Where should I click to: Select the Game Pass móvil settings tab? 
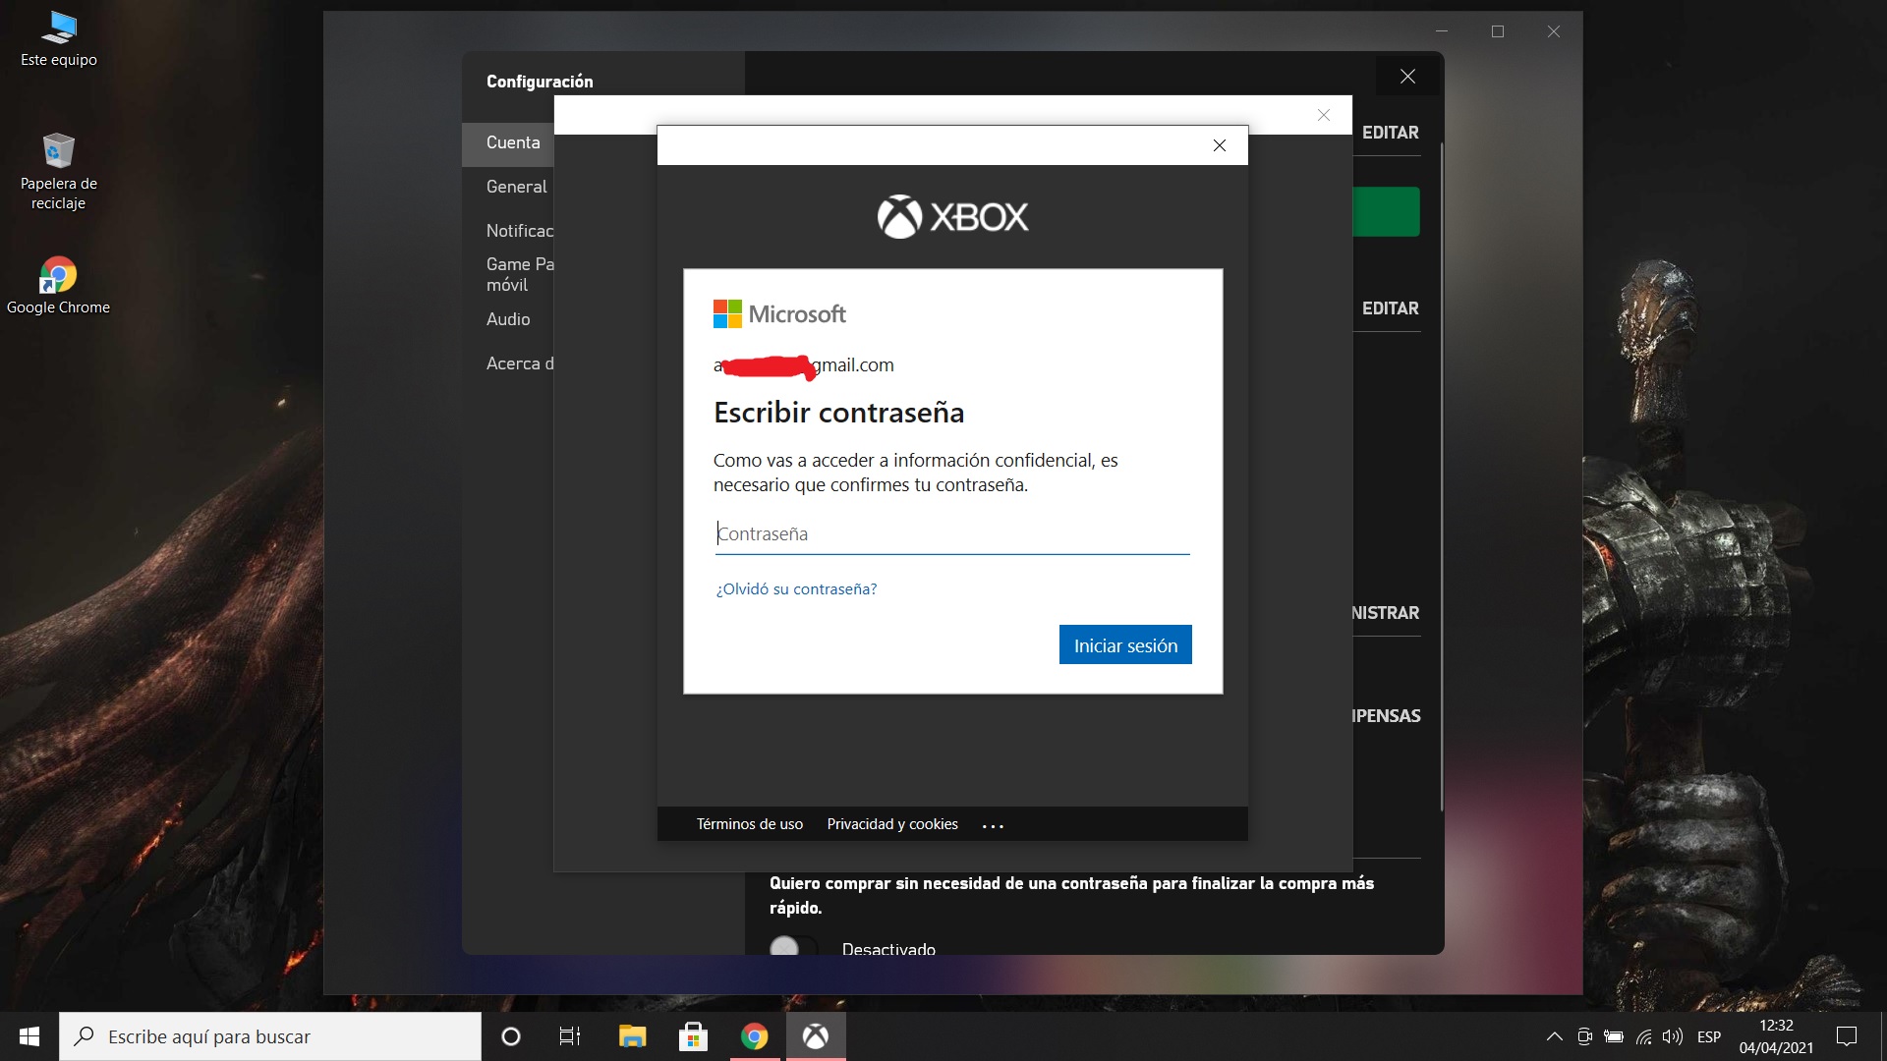point(508,274)
